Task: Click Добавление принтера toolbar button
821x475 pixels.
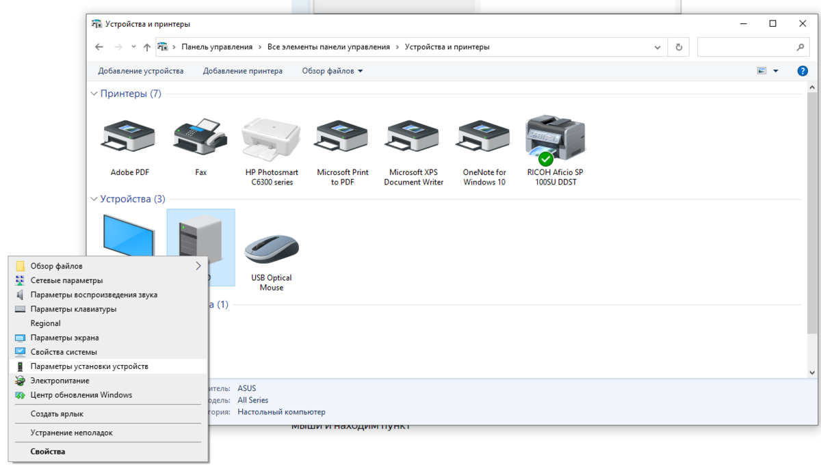Action: point(243,71)
